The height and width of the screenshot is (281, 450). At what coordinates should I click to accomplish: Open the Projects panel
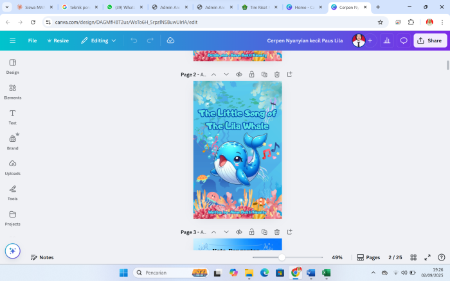coord(13,218)
